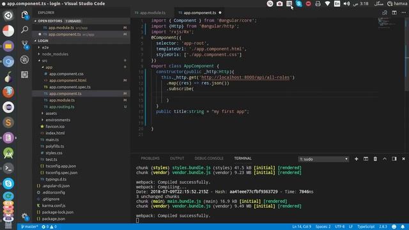Move the panel to the right side
Viewport: 409px width, 230px height.
pyautogui.click(x=394, y=159)
